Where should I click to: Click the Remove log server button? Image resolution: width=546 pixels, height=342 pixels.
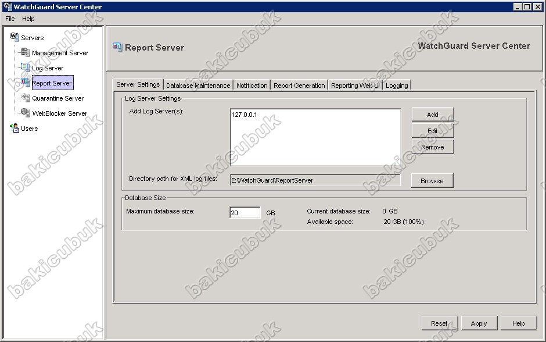pyautogui.click(x=433, y=147)
